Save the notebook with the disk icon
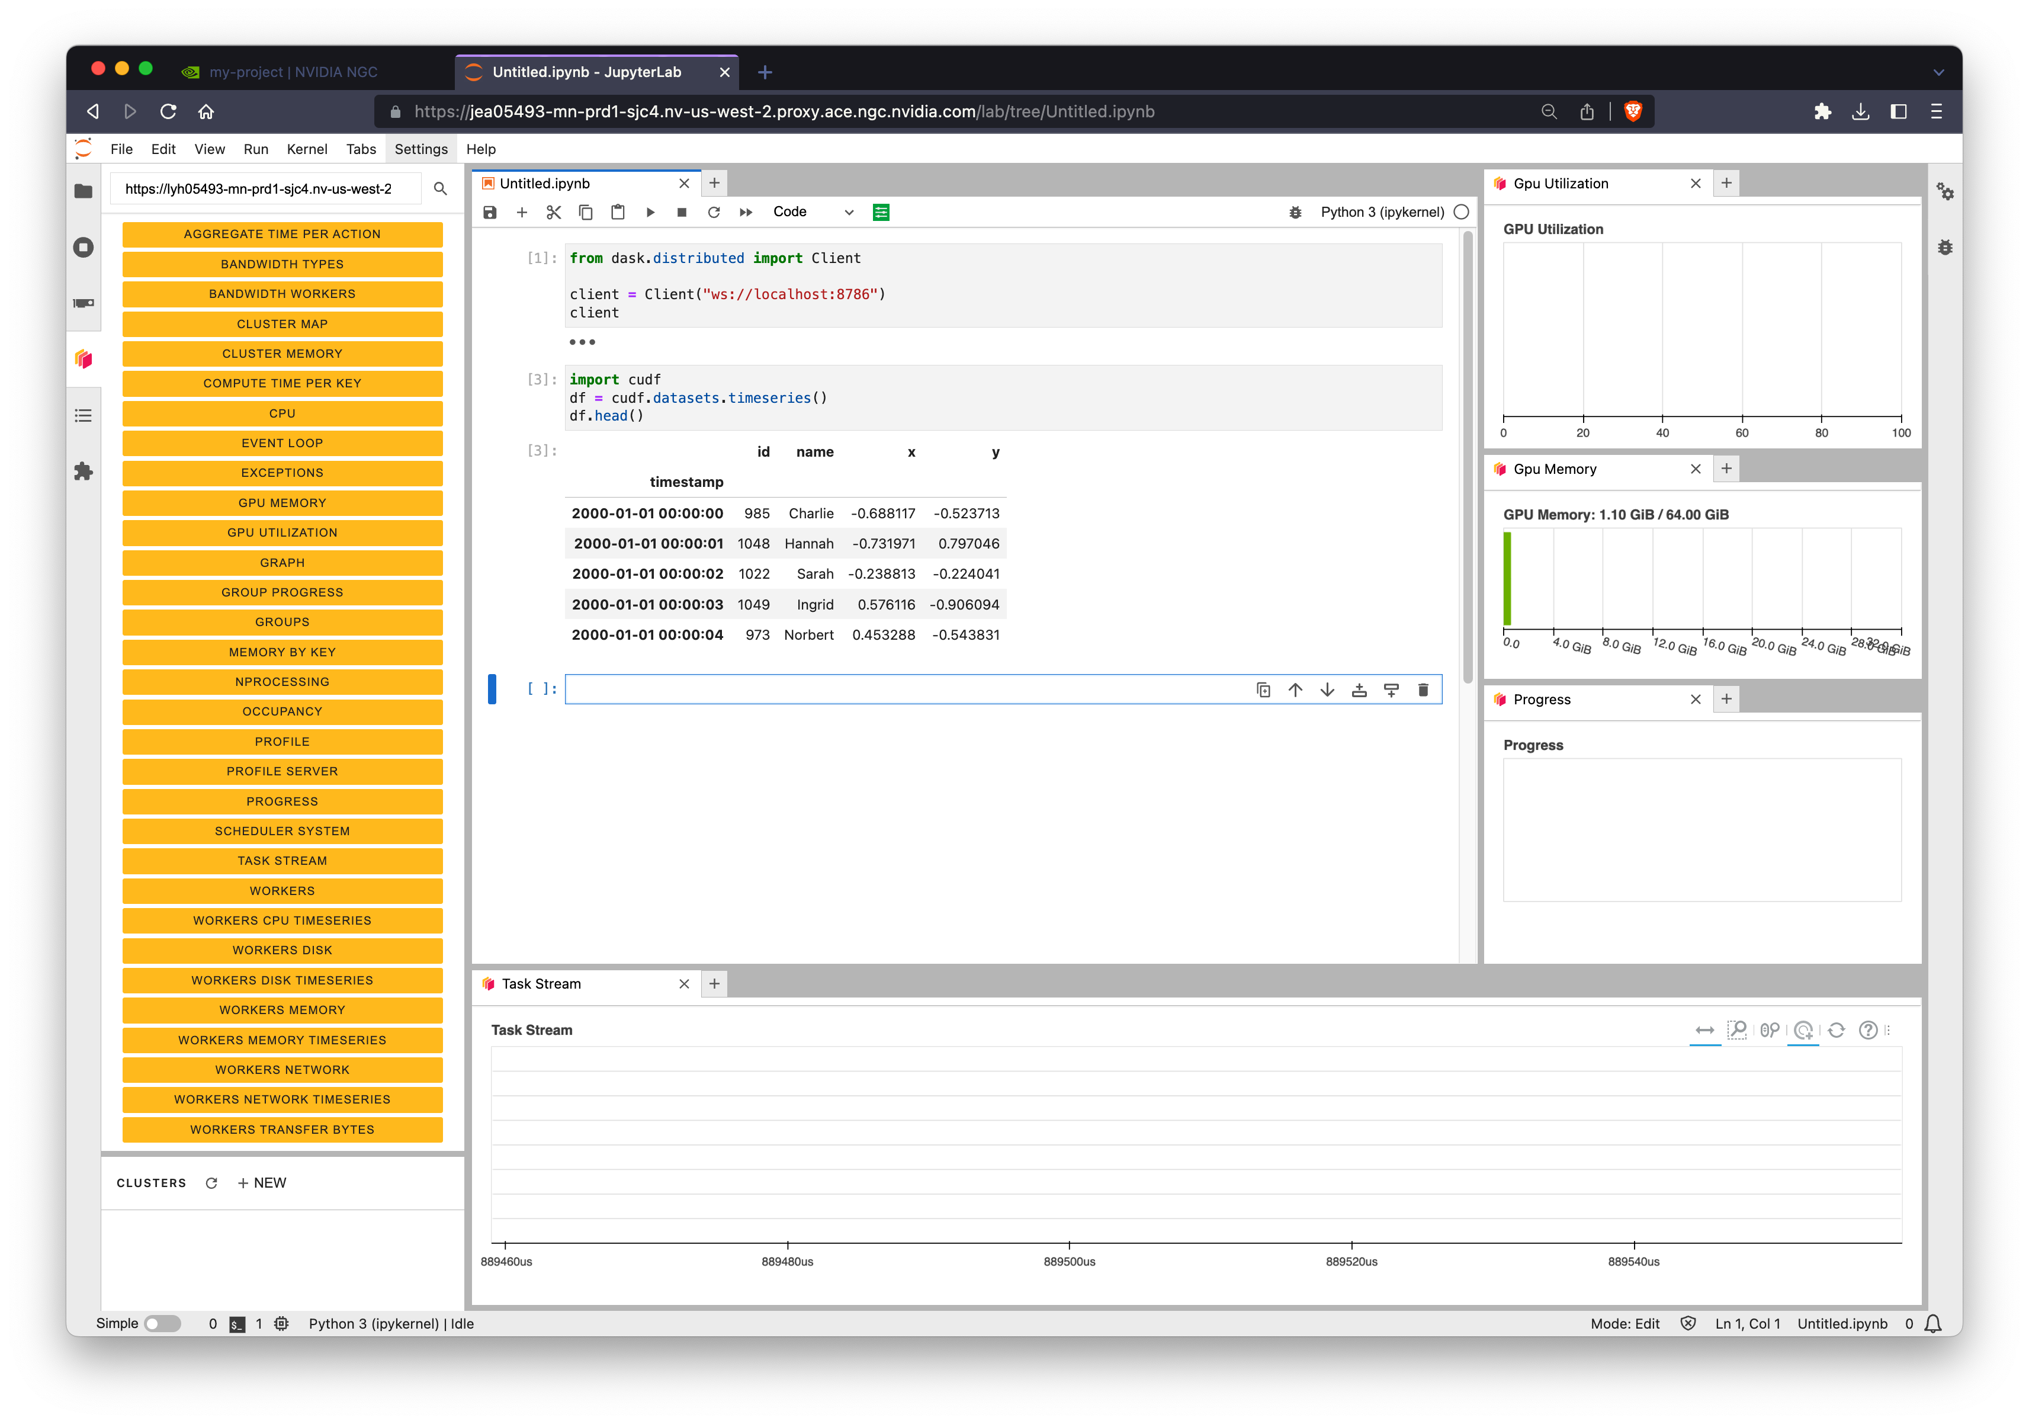2029x1424 pixels. coord(490,212)
